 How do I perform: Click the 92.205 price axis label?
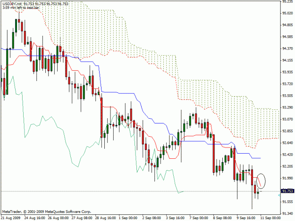pyautogui.click(x=287, y=166)
